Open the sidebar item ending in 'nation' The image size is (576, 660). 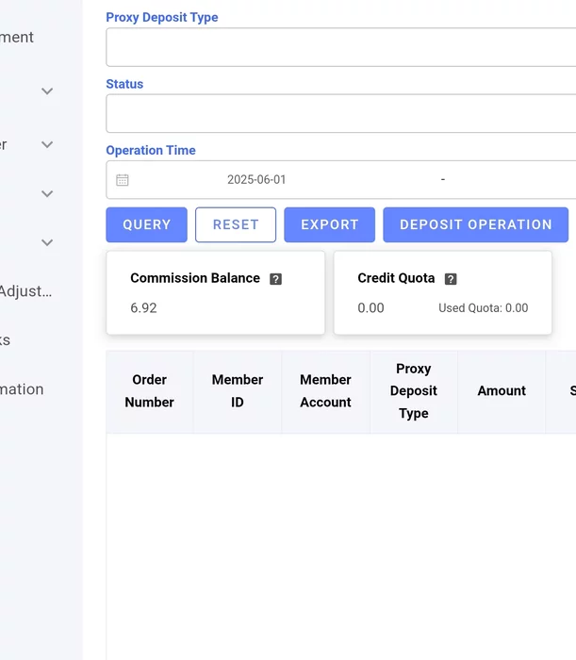tap(22, 389)
